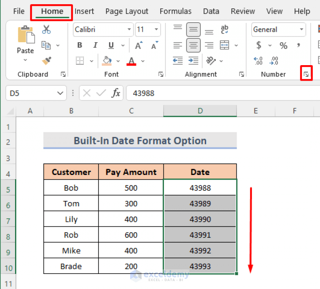Click Decrease Decimal icon

(x=274, y=61)
